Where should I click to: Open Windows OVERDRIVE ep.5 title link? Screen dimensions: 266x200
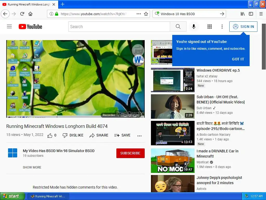(218, 70)
